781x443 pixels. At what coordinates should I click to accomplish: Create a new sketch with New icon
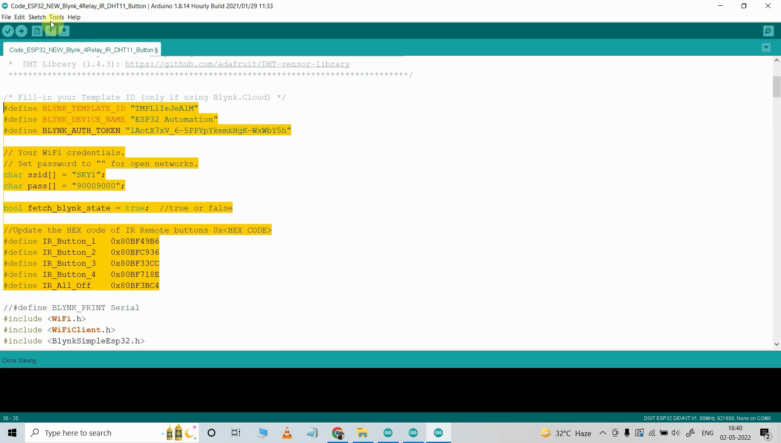click(x=37, y=31)
